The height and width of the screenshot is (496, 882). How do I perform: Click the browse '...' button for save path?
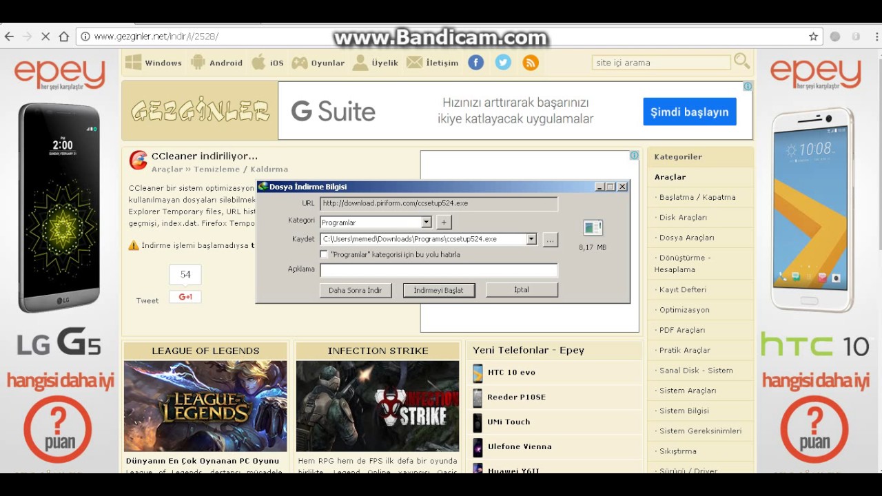point(550,240)
